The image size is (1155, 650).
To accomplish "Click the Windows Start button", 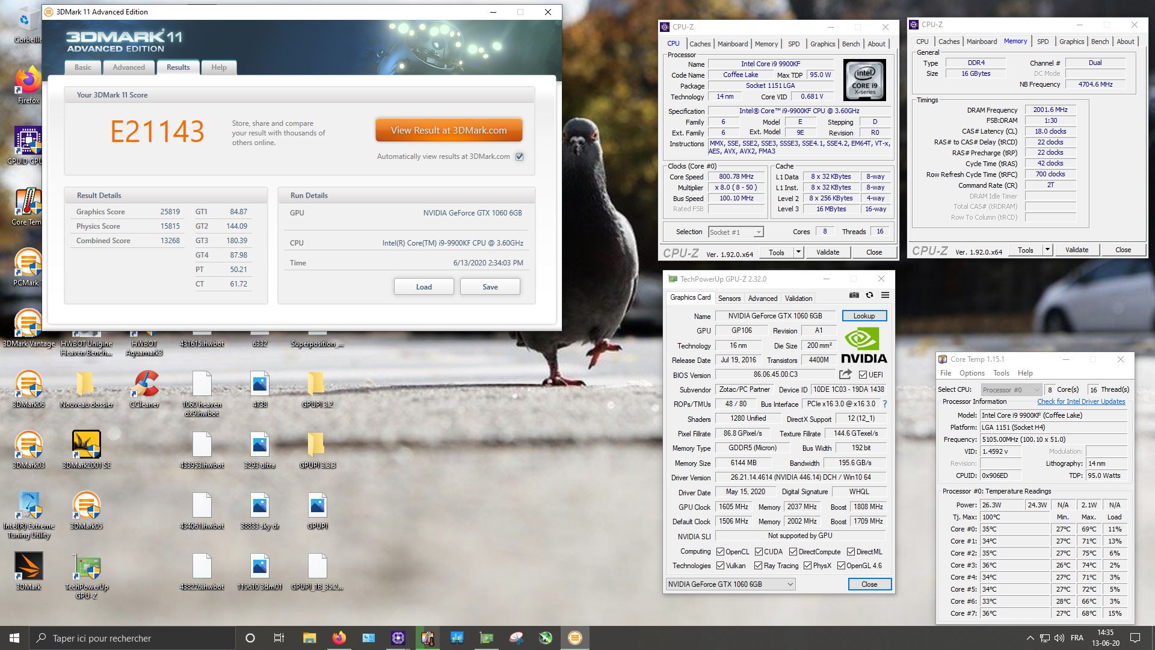I will (x=14, y=638).
